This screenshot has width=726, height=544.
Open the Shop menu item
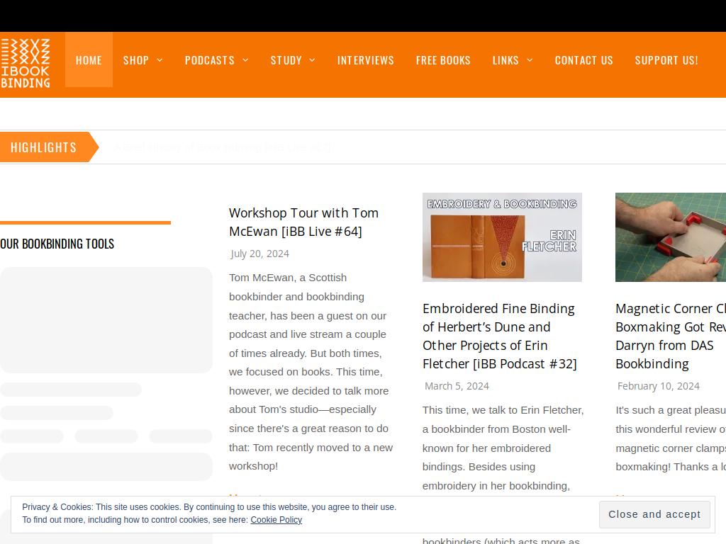coord(135,60)
